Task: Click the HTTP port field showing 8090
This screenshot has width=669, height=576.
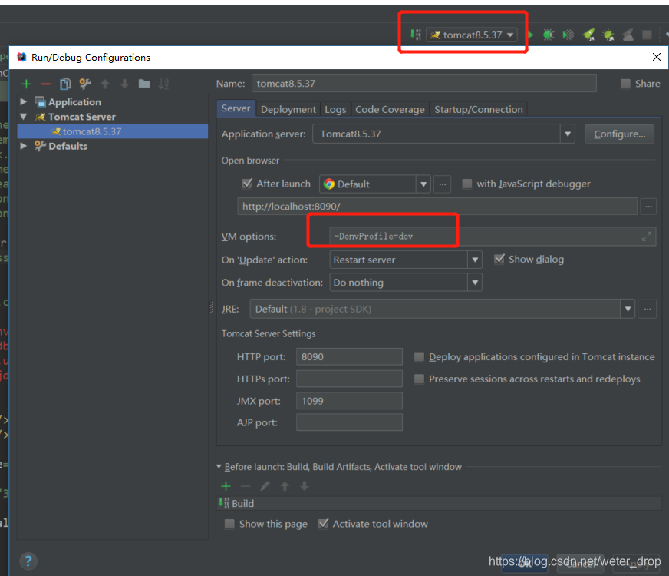Action: 349,357
